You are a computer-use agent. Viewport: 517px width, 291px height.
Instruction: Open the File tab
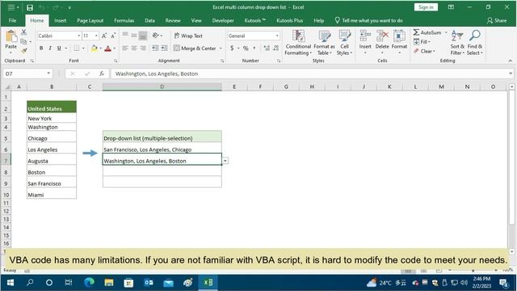[x=13, y=20]
